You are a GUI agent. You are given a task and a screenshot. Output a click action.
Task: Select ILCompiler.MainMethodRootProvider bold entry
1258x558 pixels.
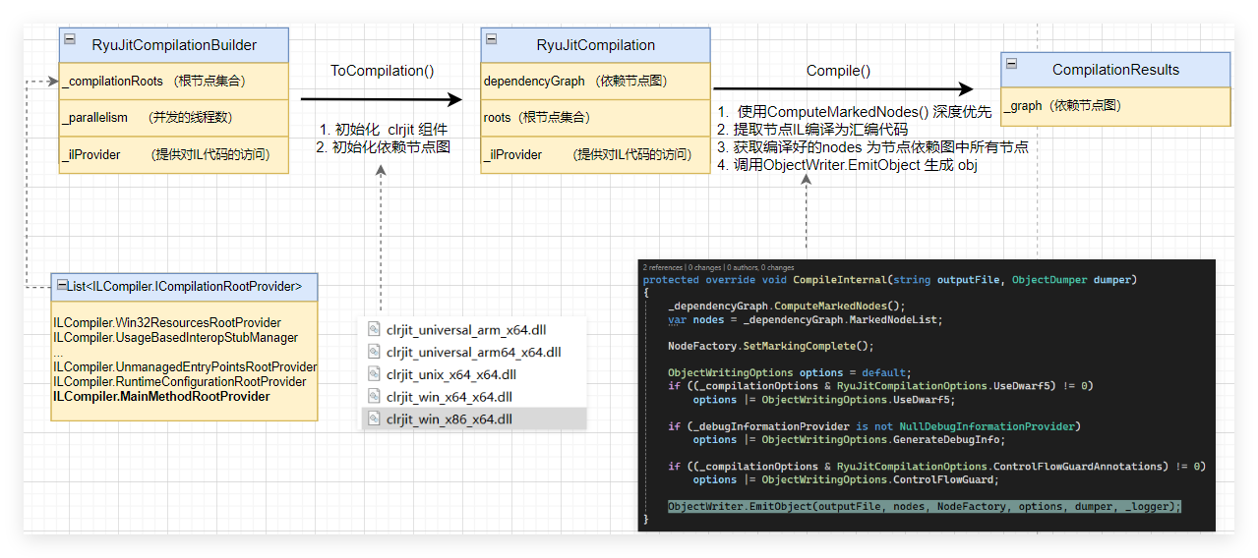tap(161, 397)
